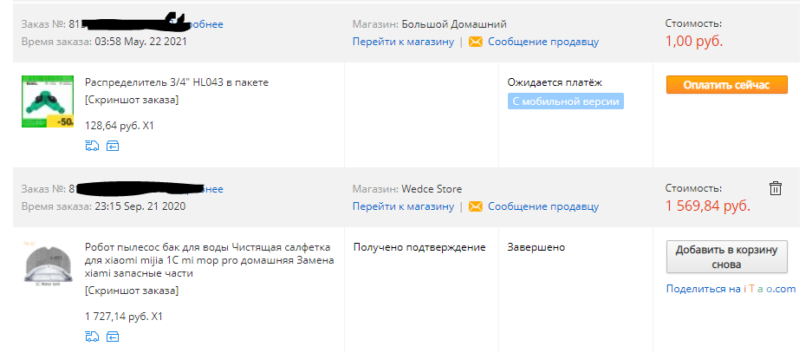Open the Робот пылесос бак product title

pos(209,259)
